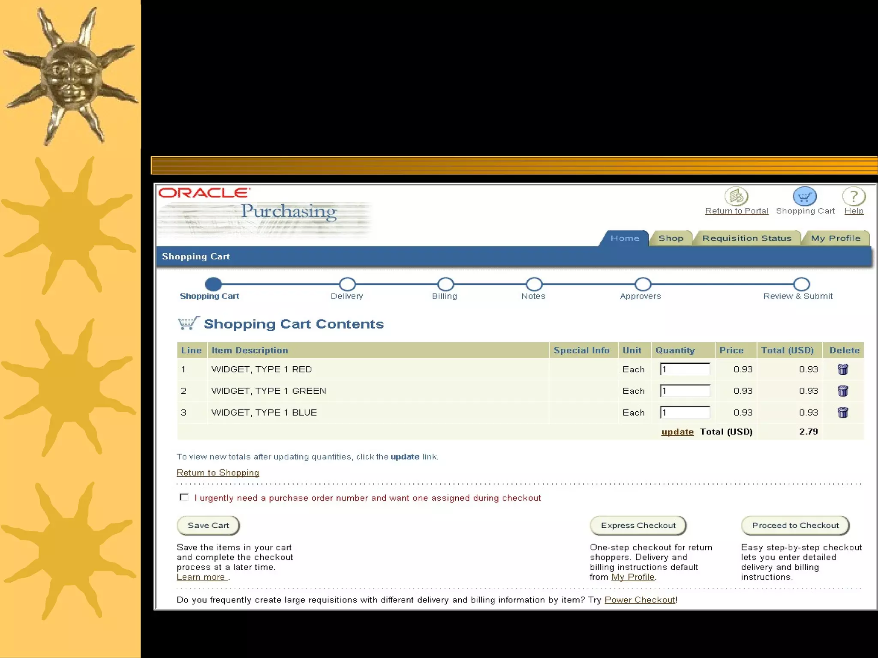Check the urgent purchase order number checkbox
This screenshot has height=658, width=878.
coord(184,497)
